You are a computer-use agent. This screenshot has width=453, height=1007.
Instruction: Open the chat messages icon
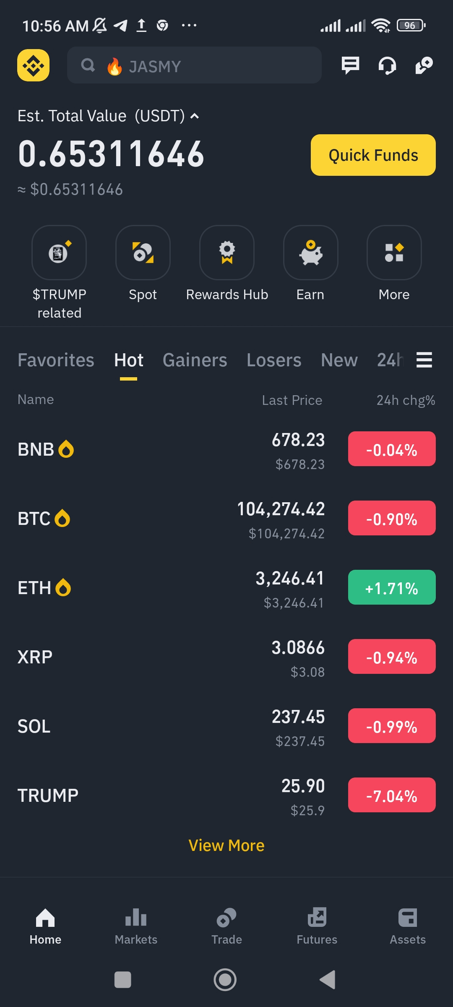(x=350, y=65)
